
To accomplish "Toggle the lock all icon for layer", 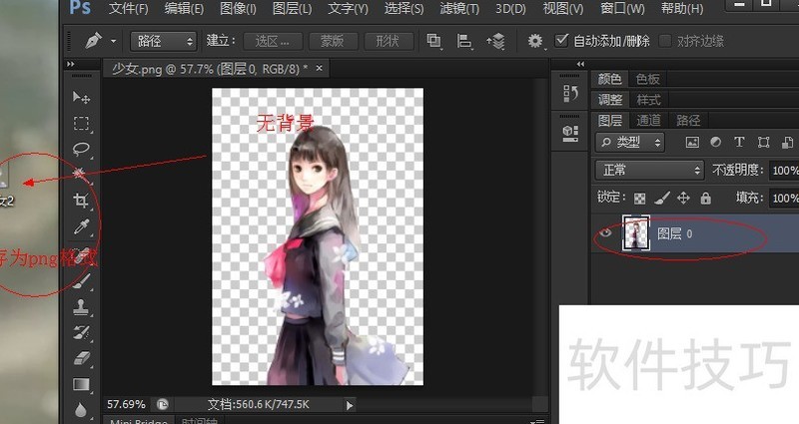I will (705, 198).
